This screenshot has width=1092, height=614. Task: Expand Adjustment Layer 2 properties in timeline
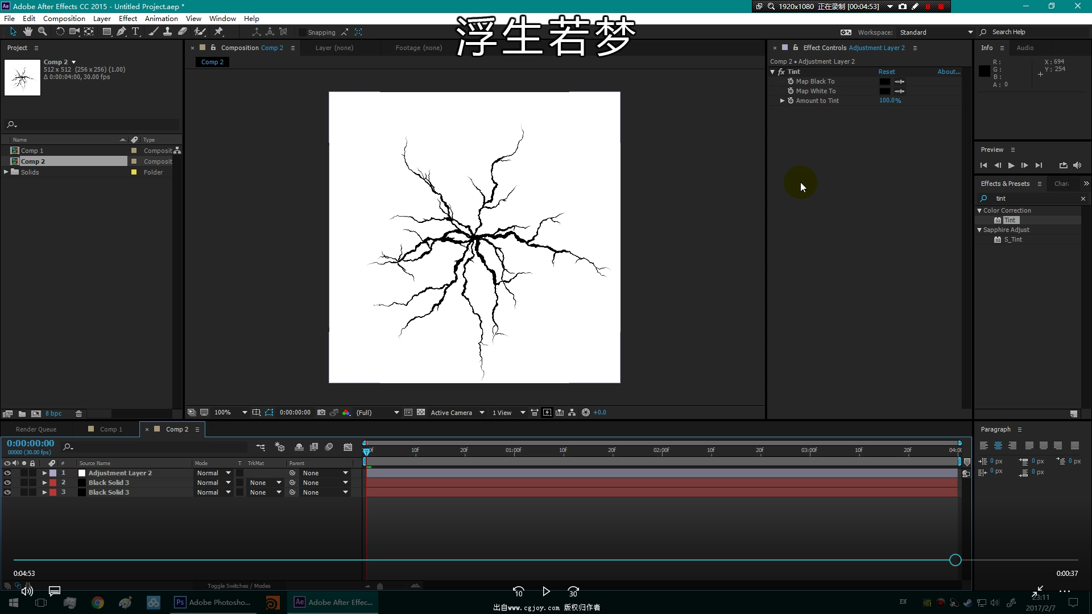pyautogui.click(x=44, y=473)
